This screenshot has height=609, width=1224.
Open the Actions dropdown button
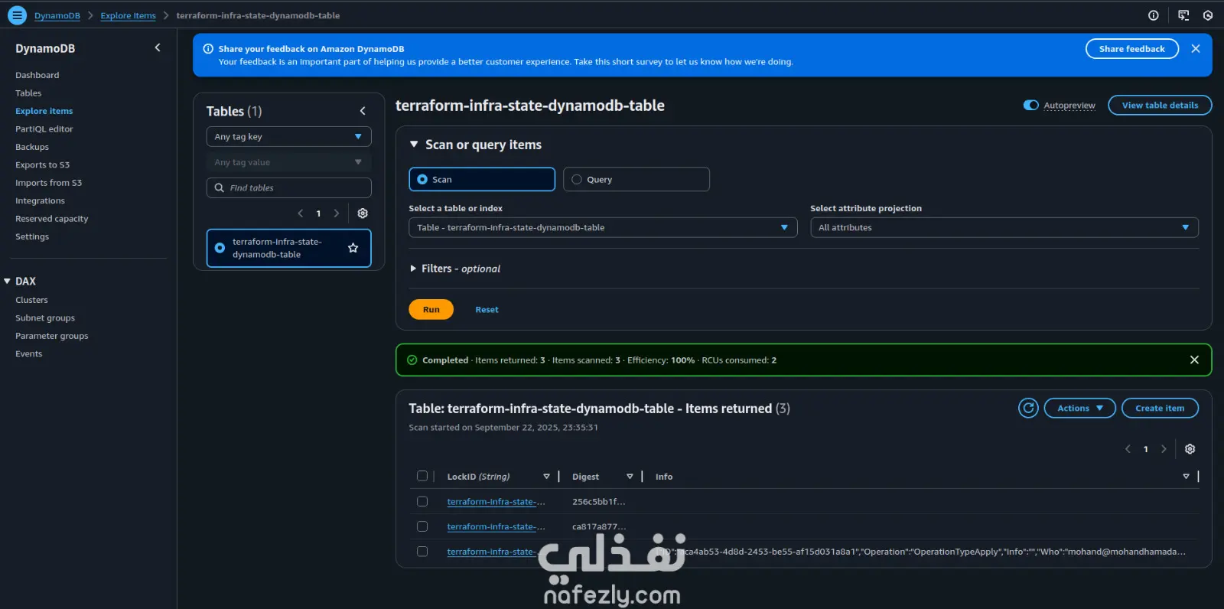(1080, 408)
